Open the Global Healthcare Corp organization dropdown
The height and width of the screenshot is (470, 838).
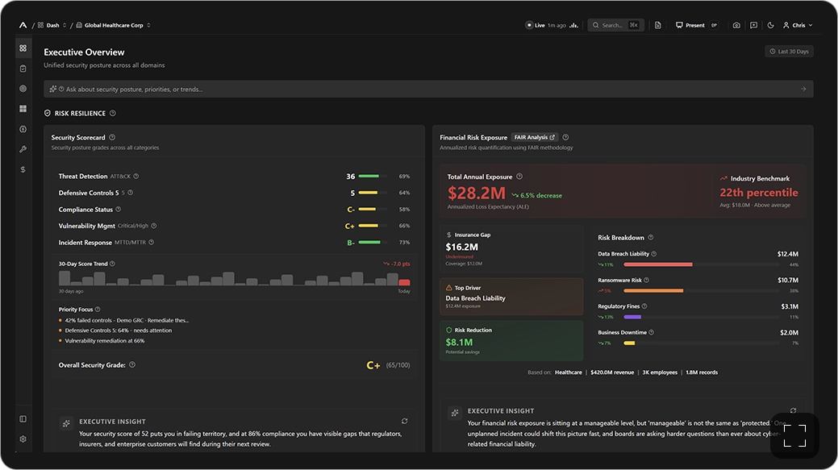tap(113, 25)
